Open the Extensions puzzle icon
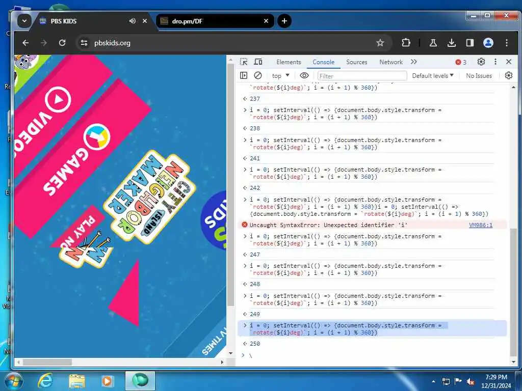Screen dimensions: 522x391 406,43
